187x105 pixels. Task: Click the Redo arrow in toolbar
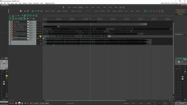click(22, 15)
